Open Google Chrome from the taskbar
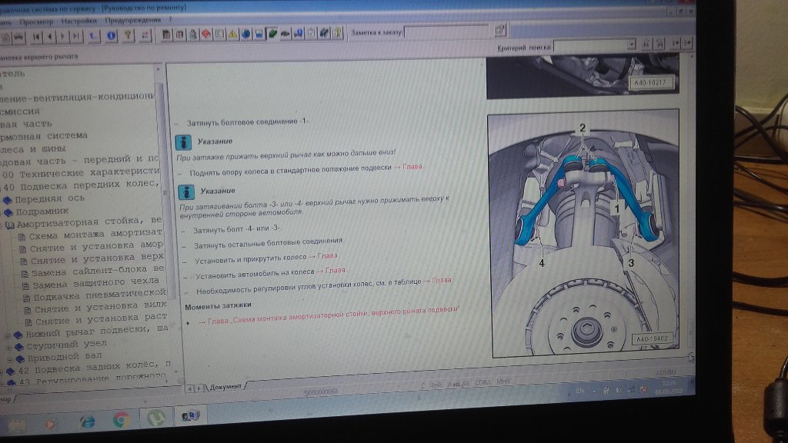 point(121,420)
